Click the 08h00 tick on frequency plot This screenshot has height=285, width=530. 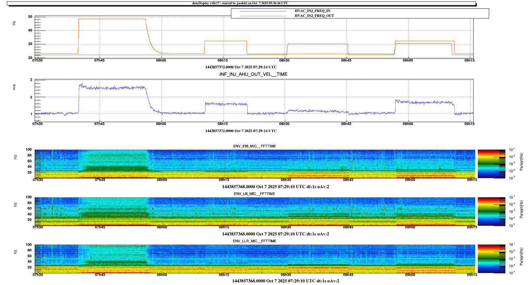[x=161, y=60]
